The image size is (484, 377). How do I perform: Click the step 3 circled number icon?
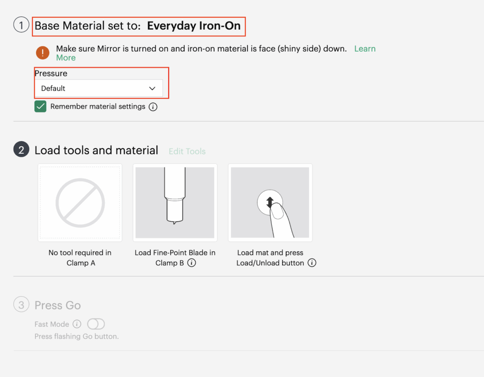click(21, 305)
